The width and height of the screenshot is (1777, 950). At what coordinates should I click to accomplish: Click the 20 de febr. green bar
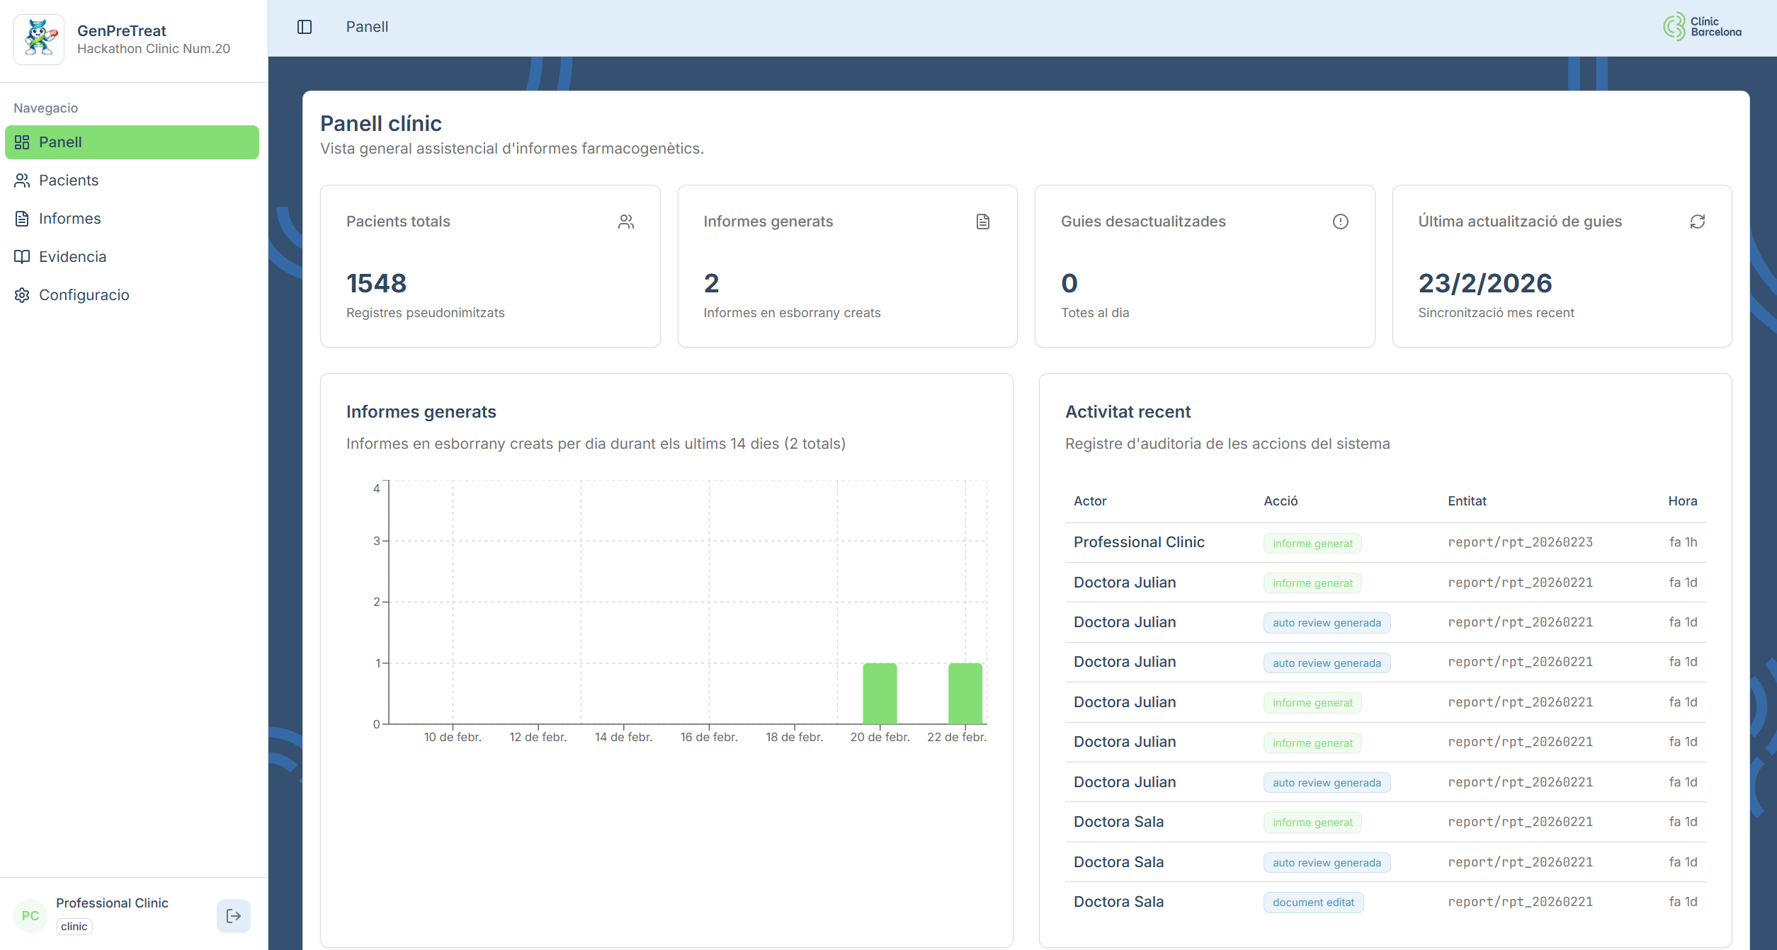pos(880,694)
